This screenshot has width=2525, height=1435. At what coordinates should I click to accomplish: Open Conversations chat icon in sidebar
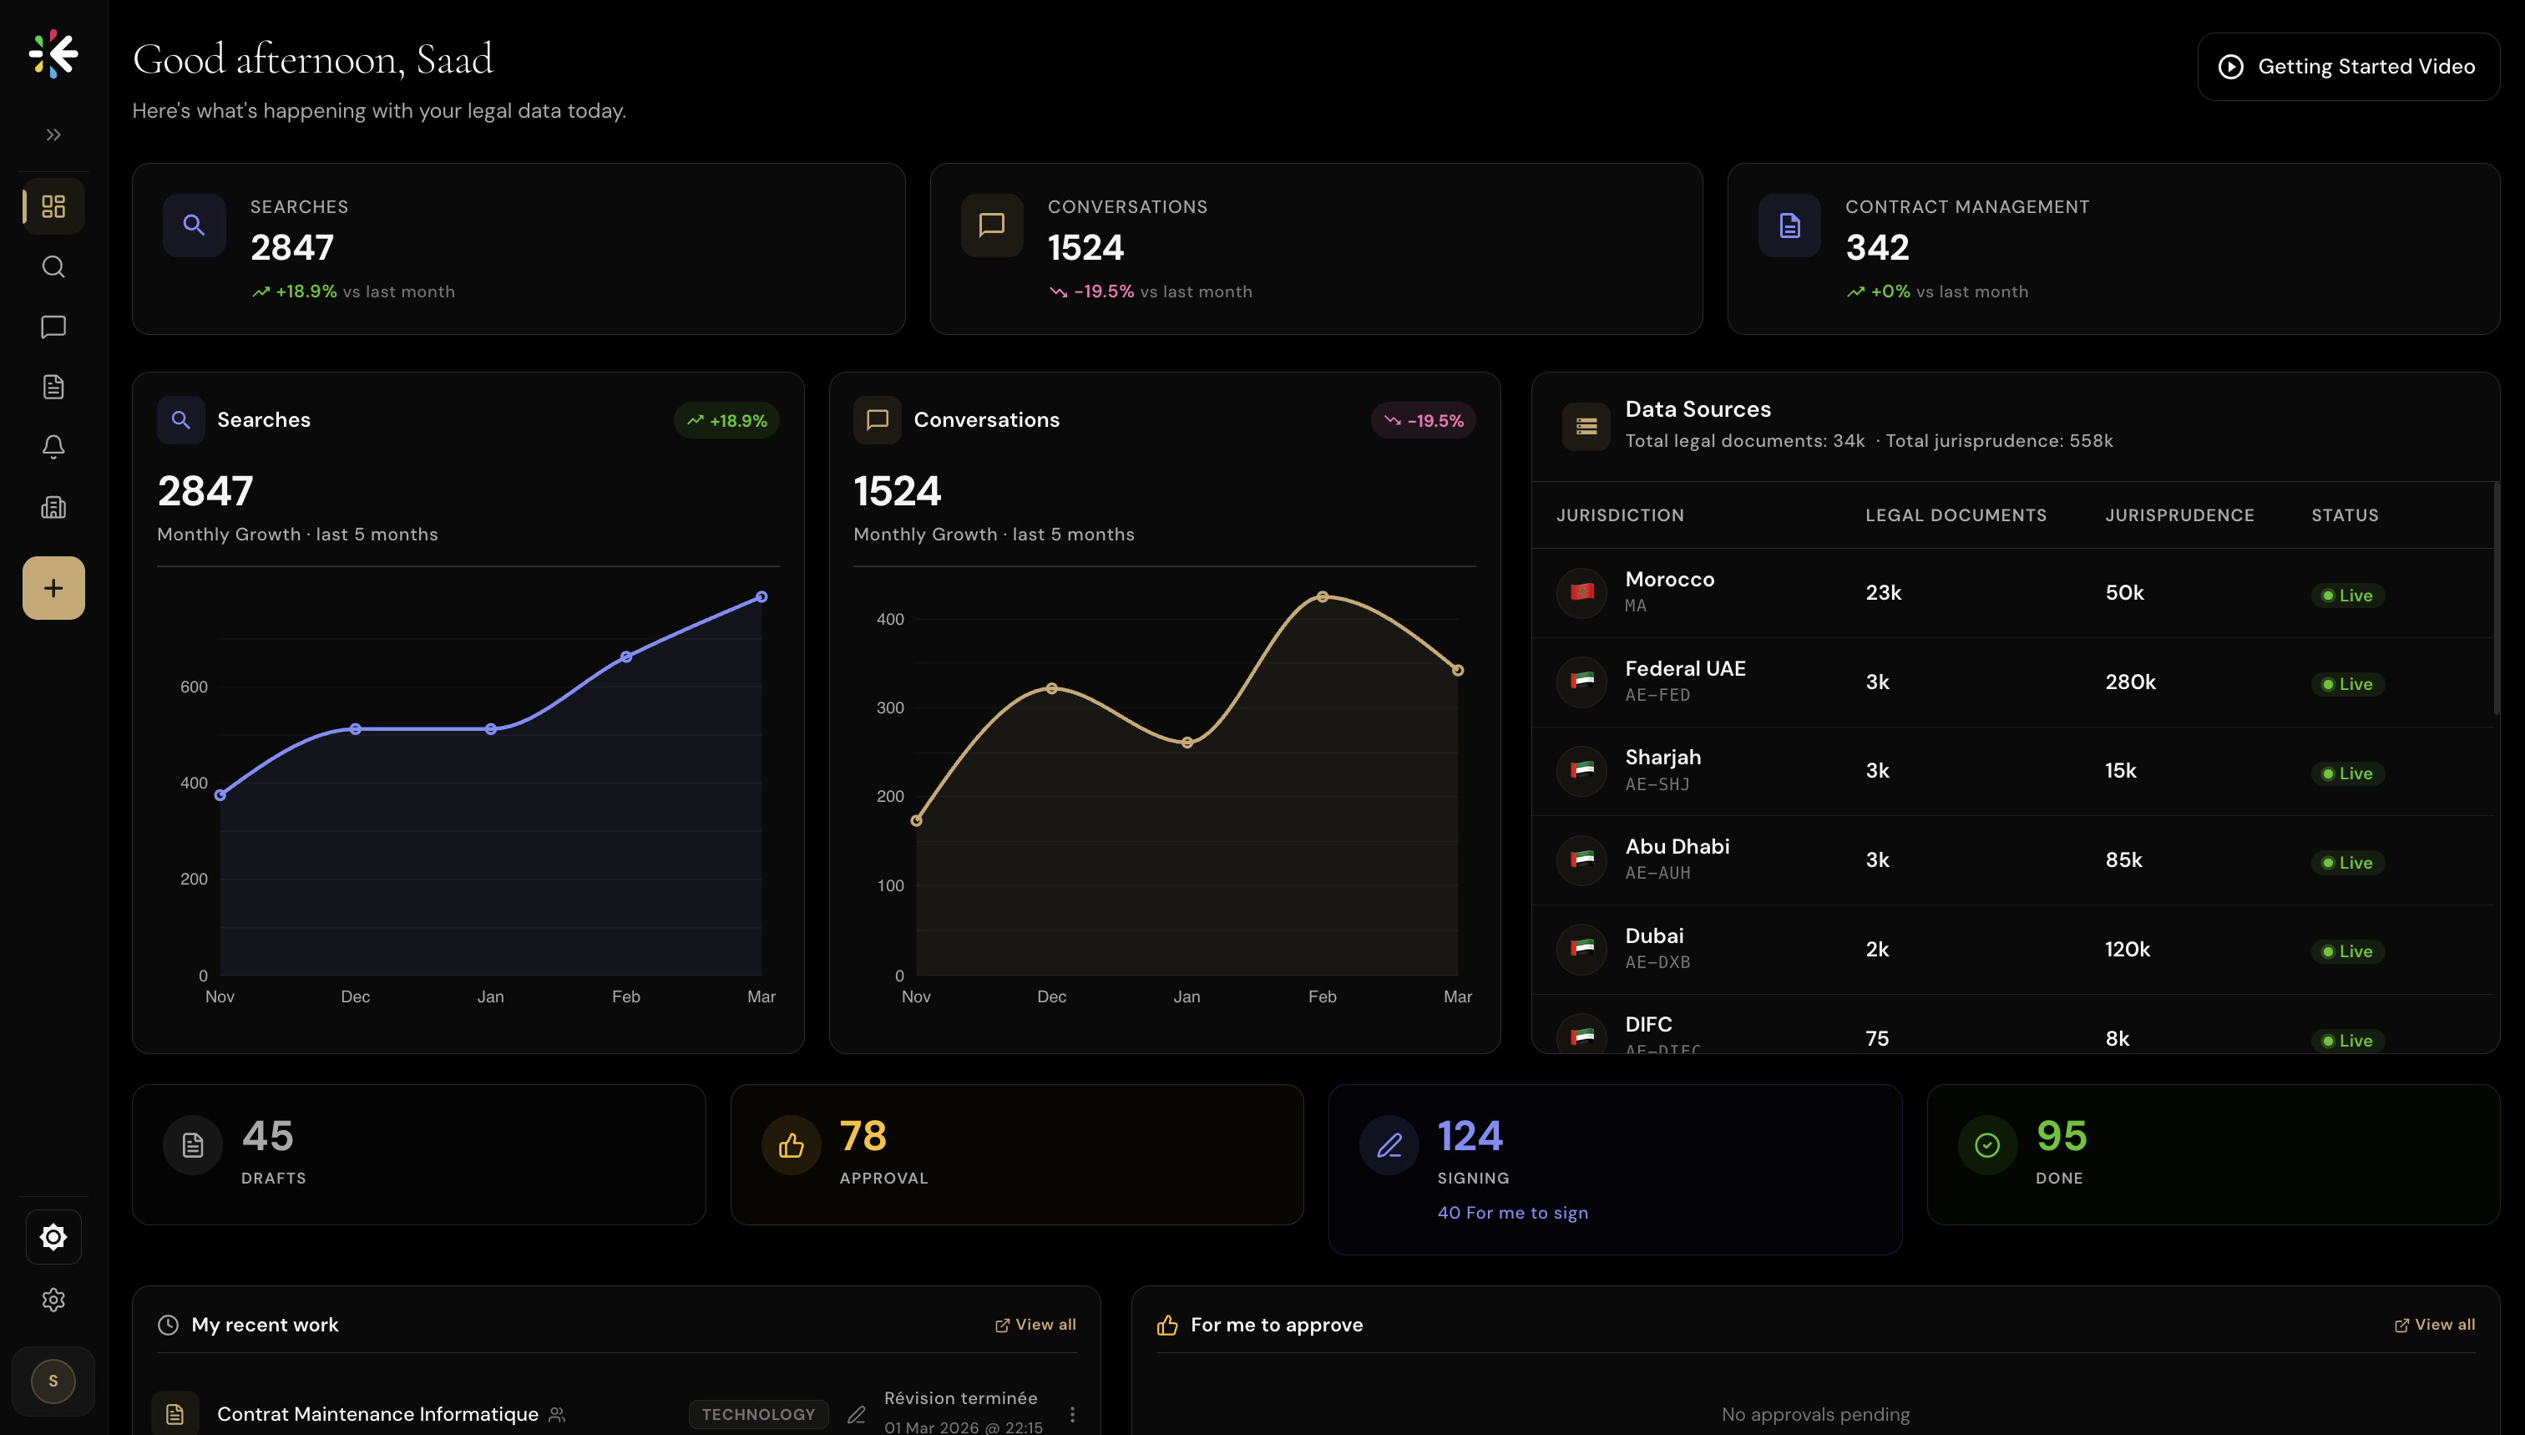[x=53, y=327]
